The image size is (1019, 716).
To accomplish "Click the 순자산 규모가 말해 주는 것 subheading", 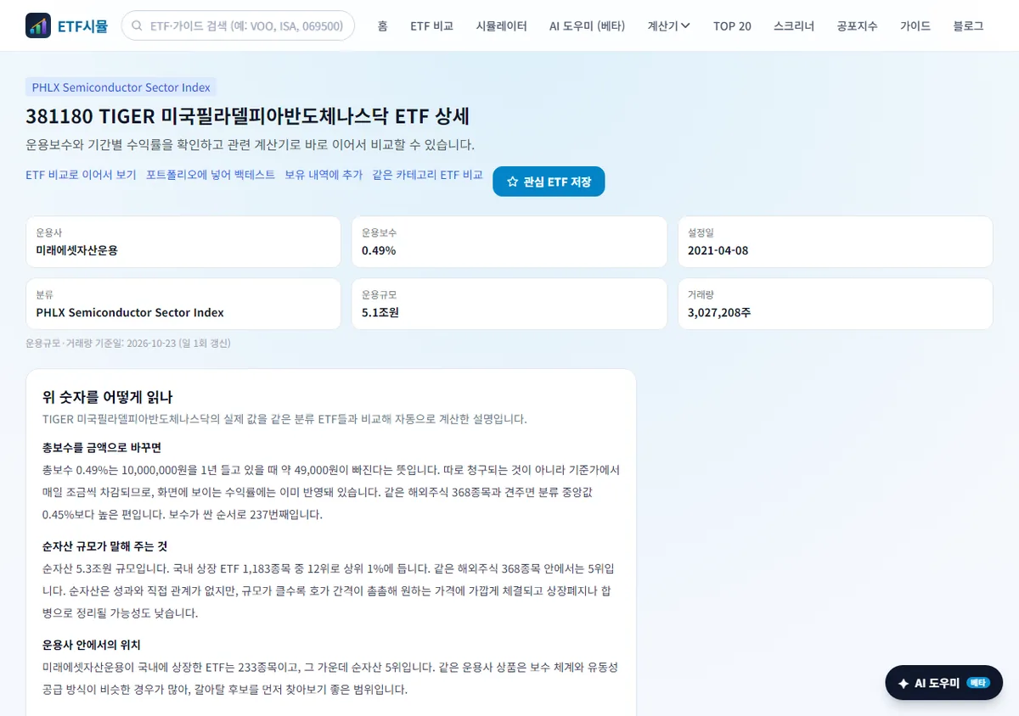I will click(104, 545).
